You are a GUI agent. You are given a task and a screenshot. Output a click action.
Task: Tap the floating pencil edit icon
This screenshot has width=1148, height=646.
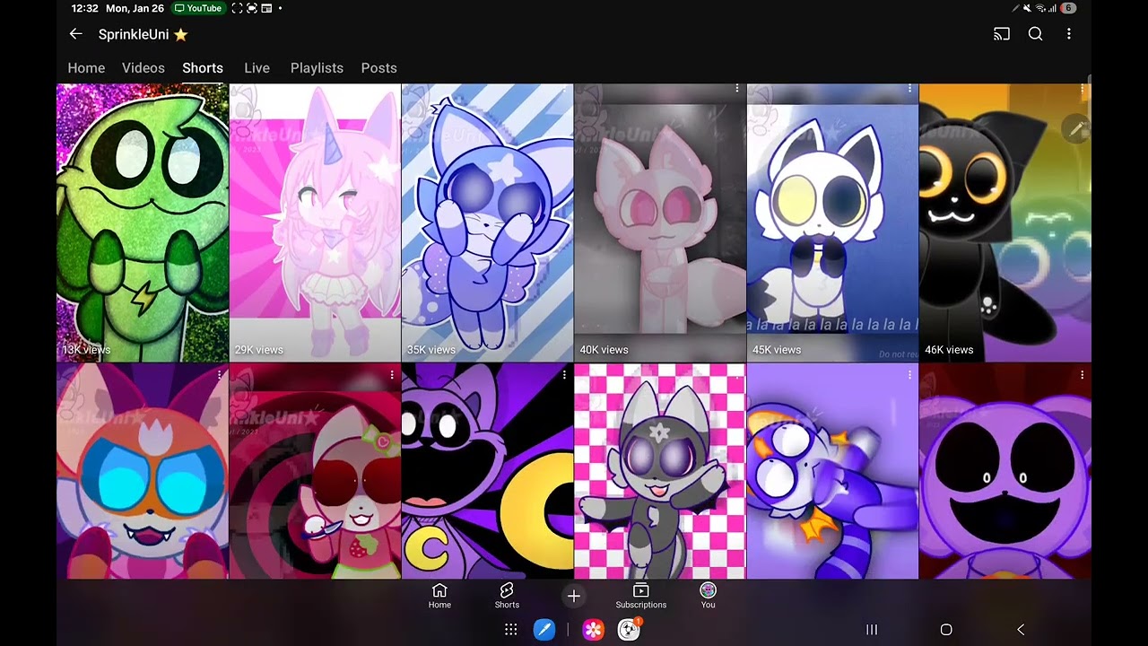(1076, 129)
